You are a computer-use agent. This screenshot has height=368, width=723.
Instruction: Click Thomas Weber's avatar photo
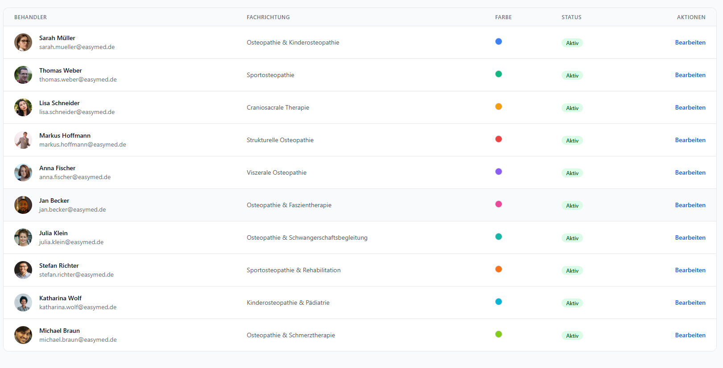pyautogui.click(x=23, y=75)
